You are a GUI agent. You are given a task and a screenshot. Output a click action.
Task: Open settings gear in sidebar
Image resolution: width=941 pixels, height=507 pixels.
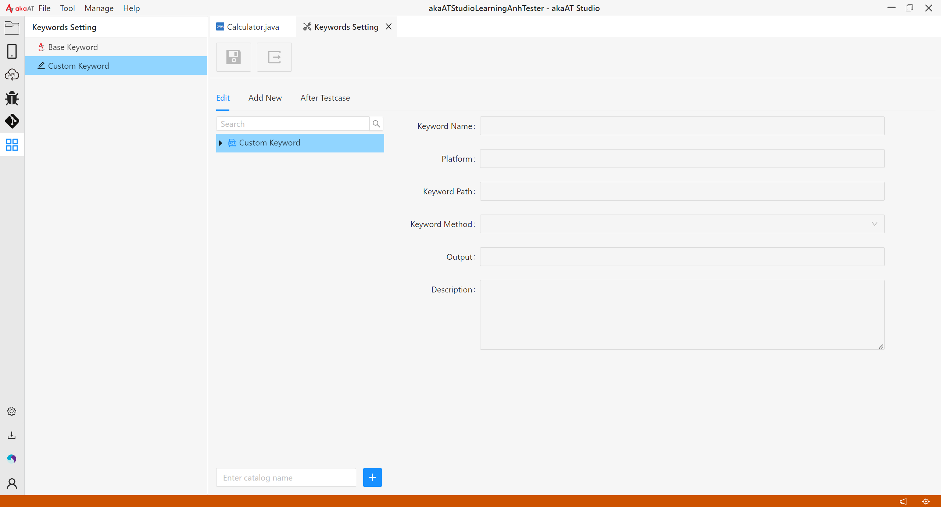[x=12, y=411]
